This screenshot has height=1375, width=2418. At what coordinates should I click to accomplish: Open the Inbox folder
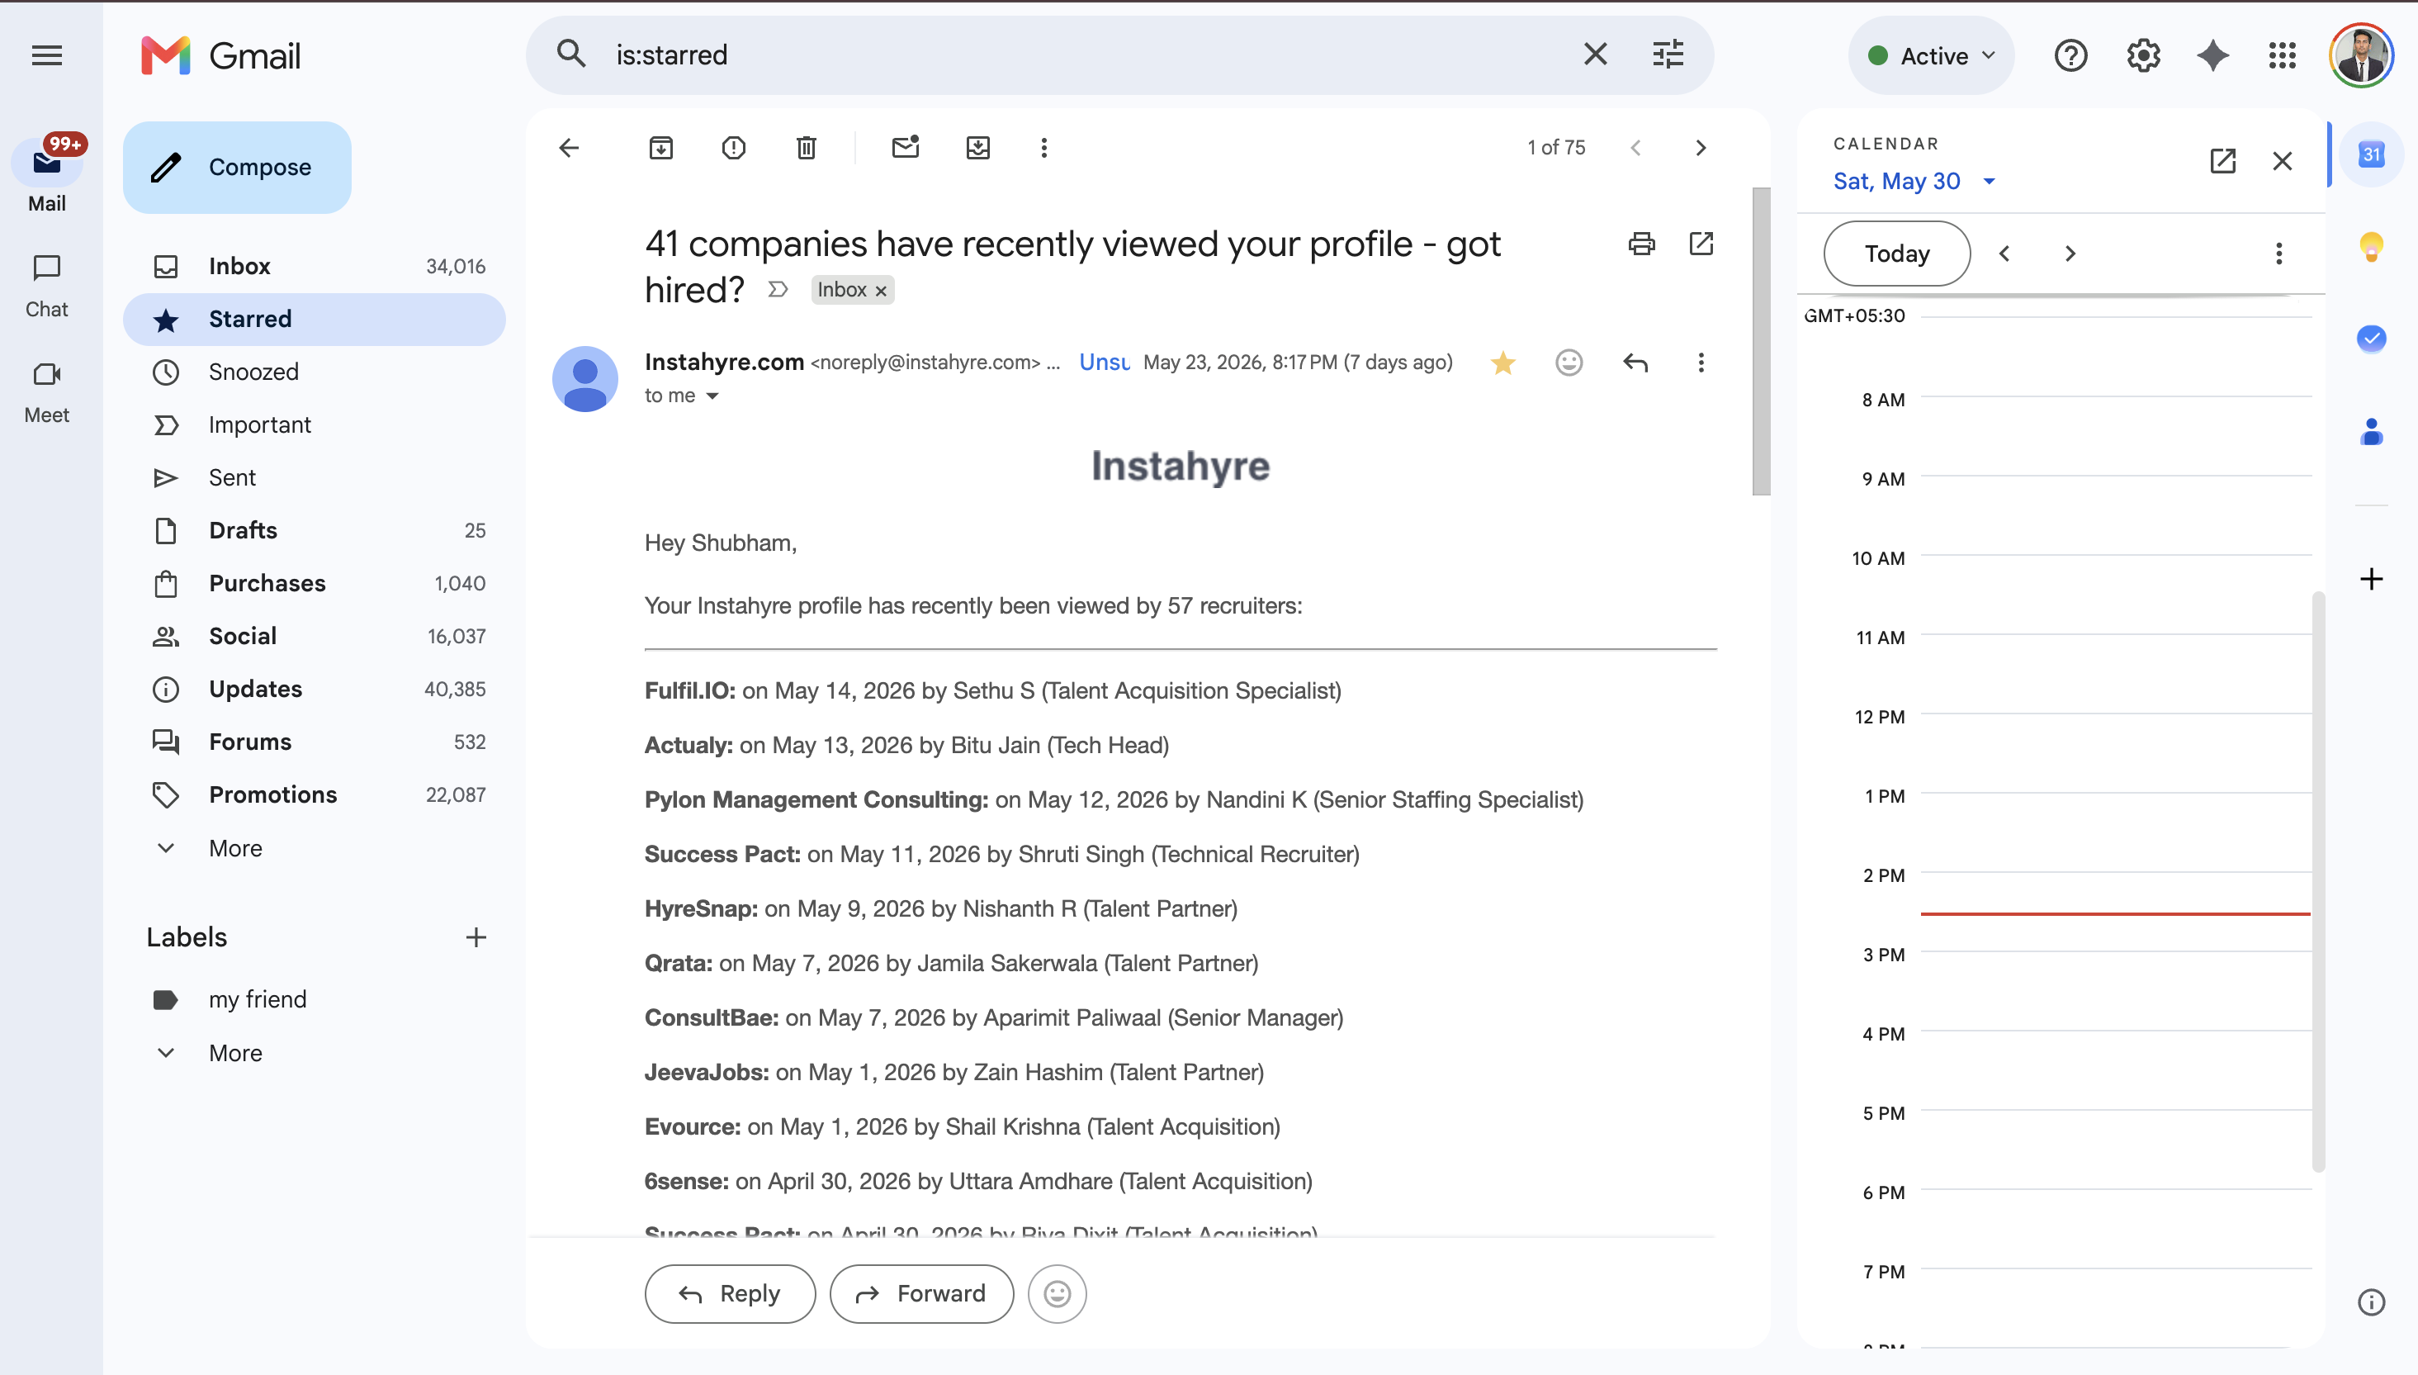pyautogui.click(x=315, y=266)
